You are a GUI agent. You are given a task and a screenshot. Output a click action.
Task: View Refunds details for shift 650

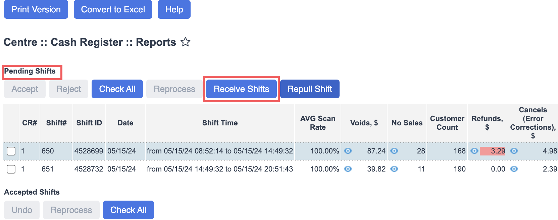click(474, 151)
